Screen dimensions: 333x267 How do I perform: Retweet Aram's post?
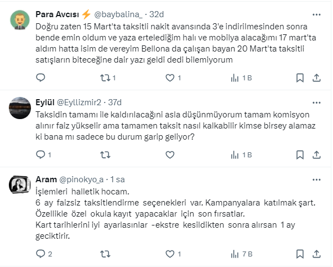tap(103, 254)
